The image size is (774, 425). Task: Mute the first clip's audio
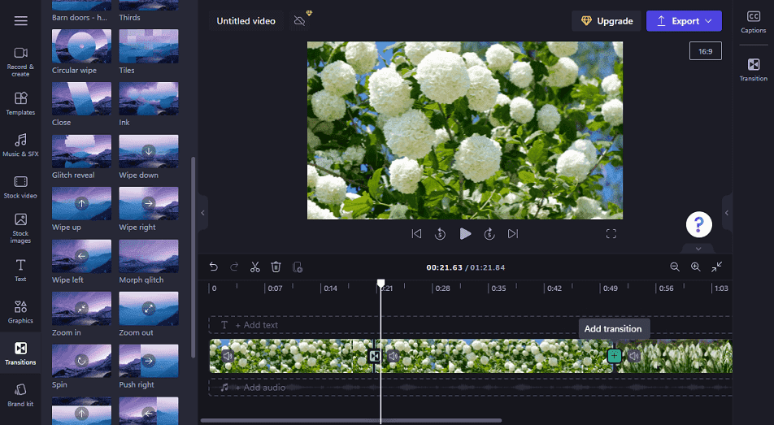point(228,356)
